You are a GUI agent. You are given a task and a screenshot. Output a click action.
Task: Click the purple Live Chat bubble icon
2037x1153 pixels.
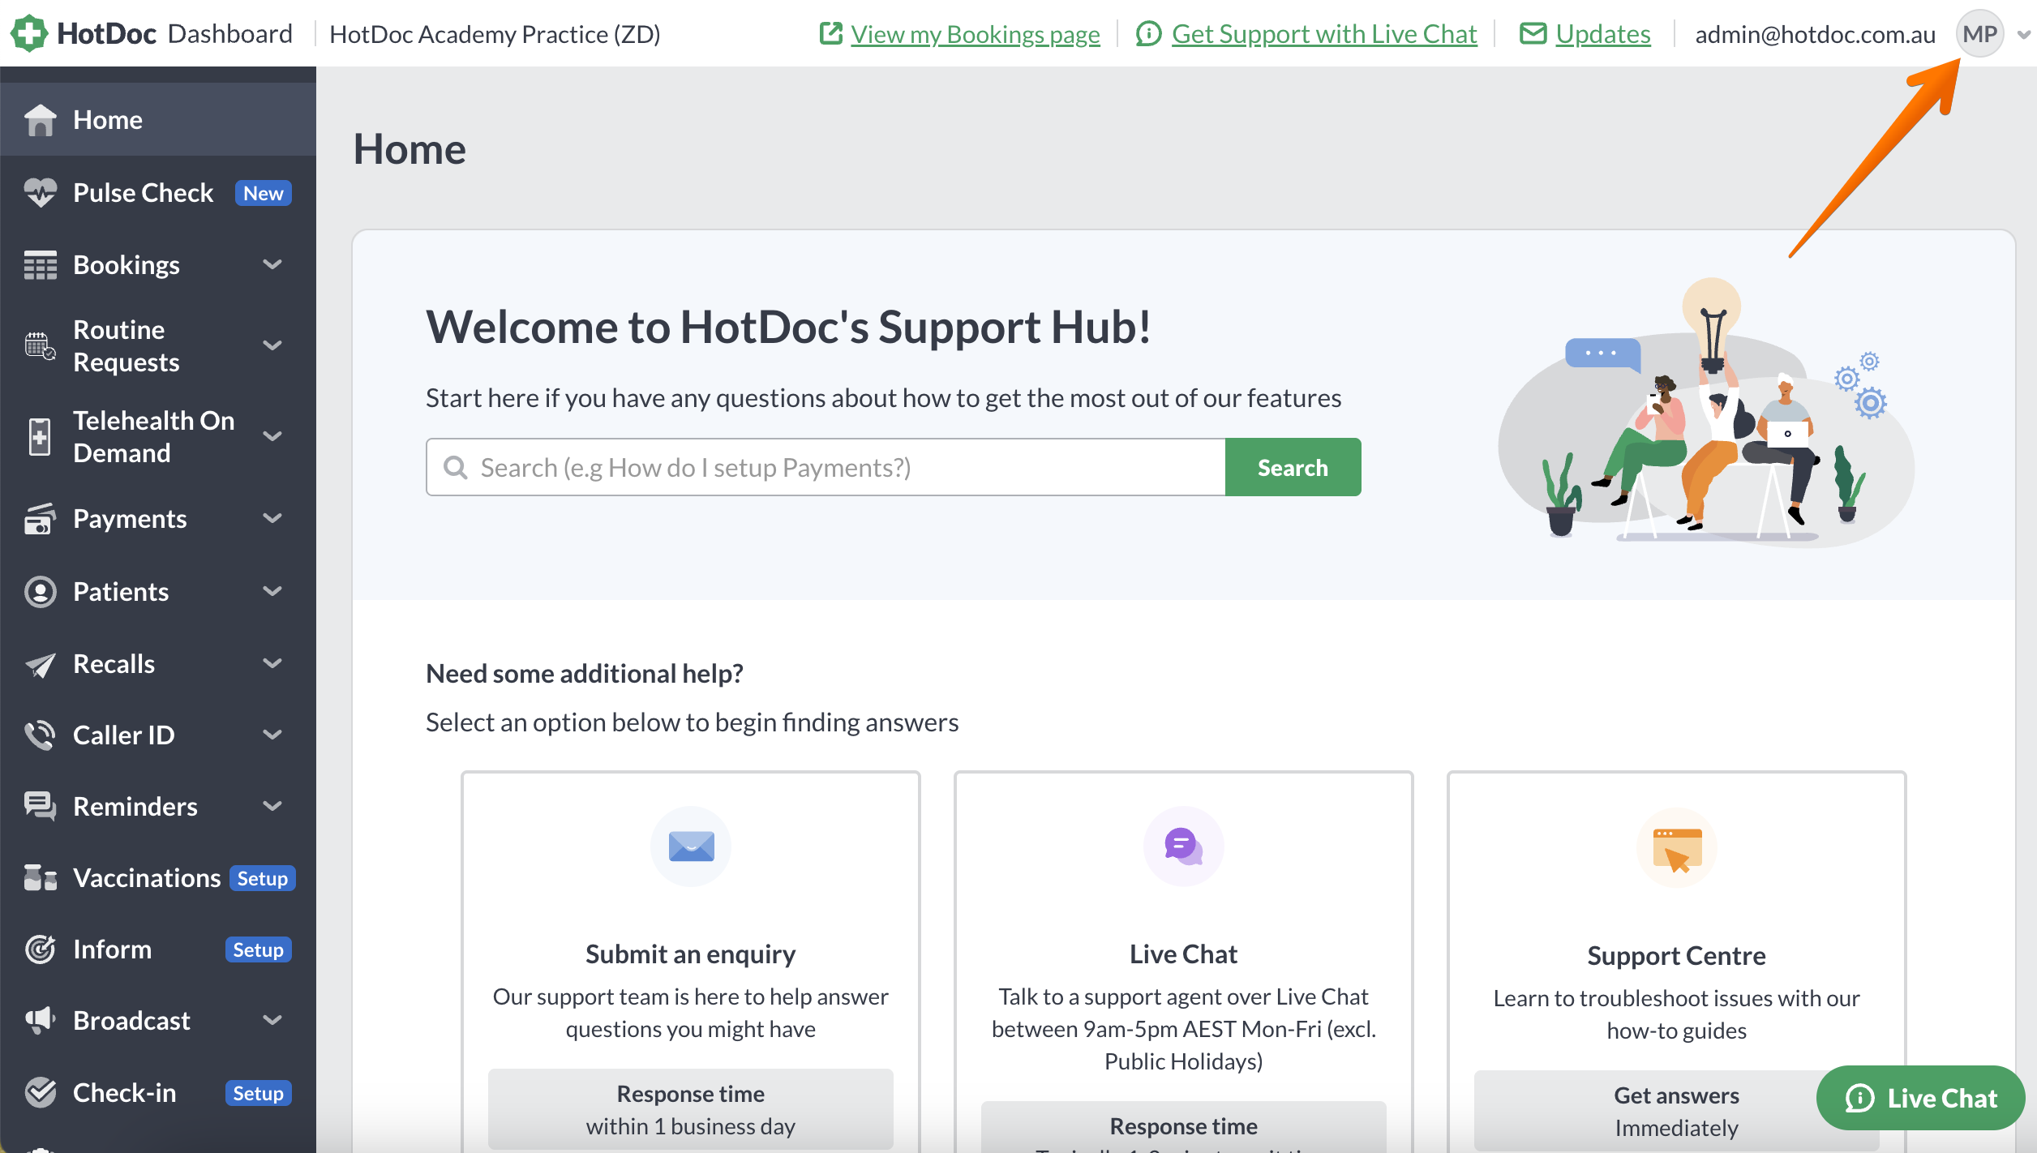(x=1183, y=847)
